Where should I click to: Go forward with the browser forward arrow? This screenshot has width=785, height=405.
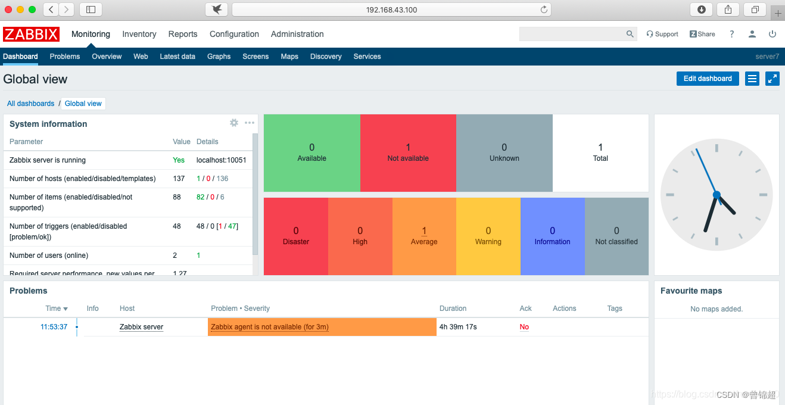[67, 10]
